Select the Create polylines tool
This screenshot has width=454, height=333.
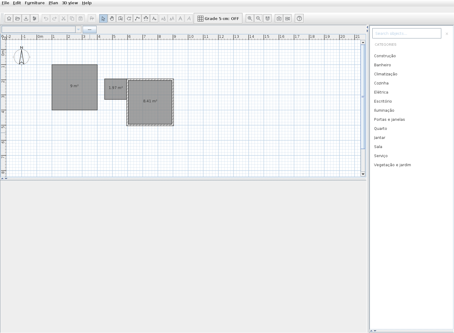pos(137,18)
